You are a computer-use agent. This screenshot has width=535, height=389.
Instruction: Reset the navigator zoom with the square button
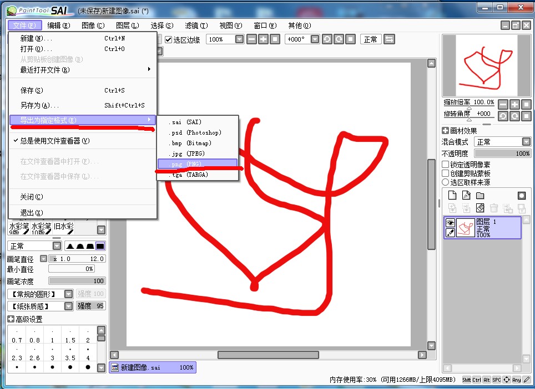point(527,104)
